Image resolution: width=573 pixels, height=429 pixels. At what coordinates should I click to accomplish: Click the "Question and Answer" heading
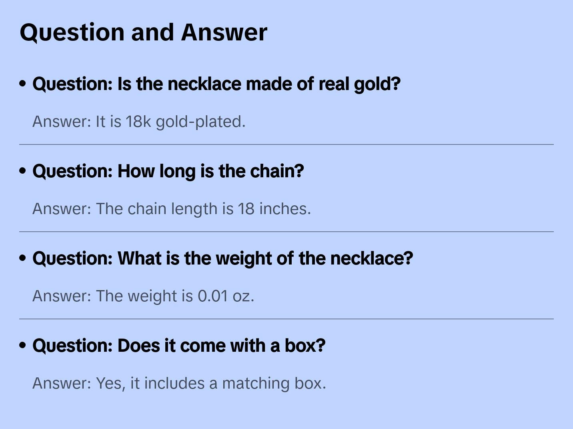(x=143, y=32)
